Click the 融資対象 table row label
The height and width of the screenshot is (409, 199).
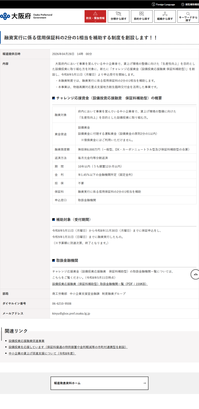click(x=60, y=115)
